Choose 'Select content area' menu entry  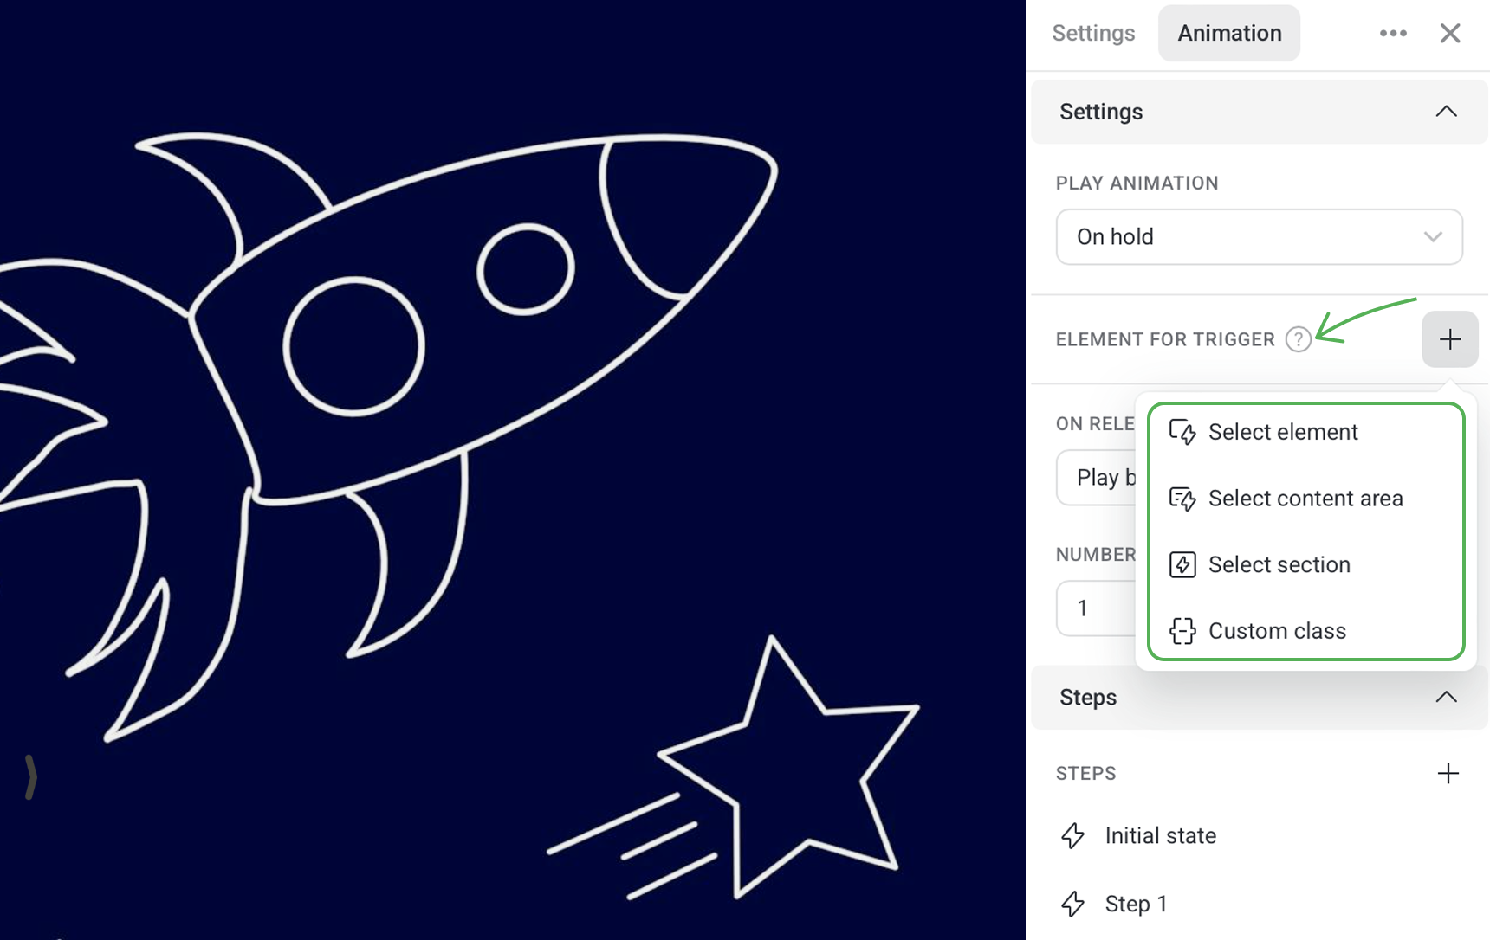pyautogui.click(x=1305, y=499)
